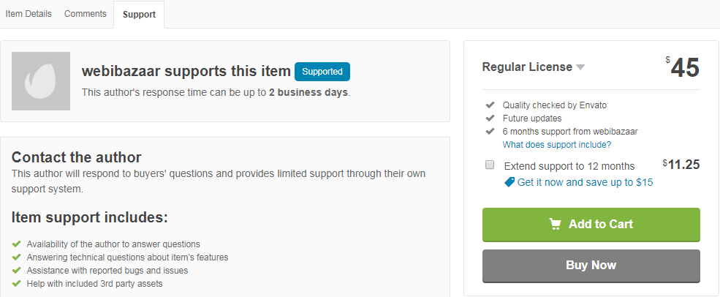
Task: Follow Get it now and save link
Action: (585, 183)
